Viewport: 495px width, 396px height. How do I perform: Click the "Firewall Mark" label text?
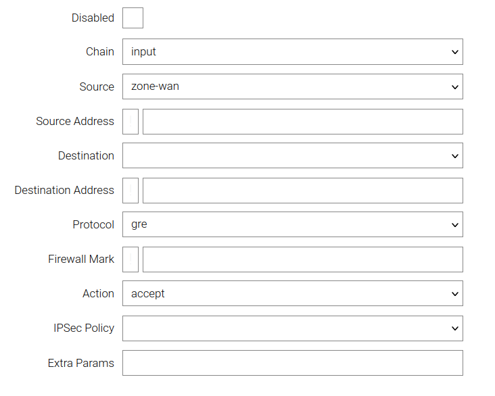tap(81, 259)
